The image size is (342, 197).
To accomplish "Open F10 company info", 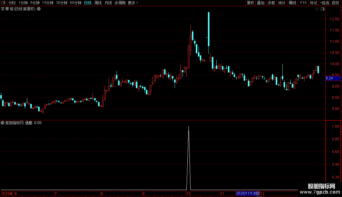I will 303,3.
